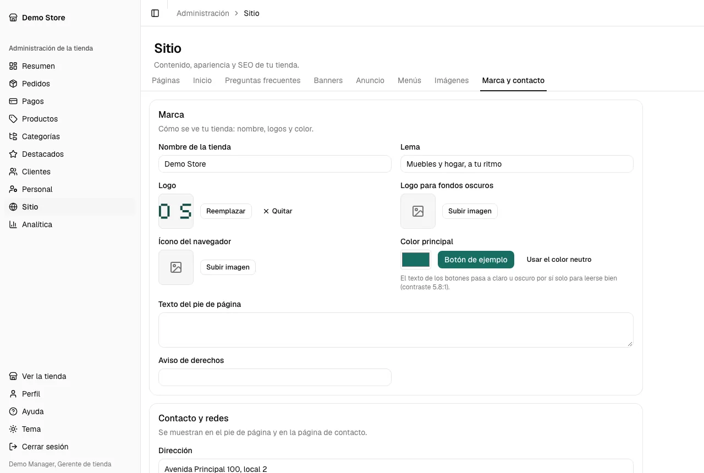
Task: Focus the Lema text field
Action: [517, 164]
